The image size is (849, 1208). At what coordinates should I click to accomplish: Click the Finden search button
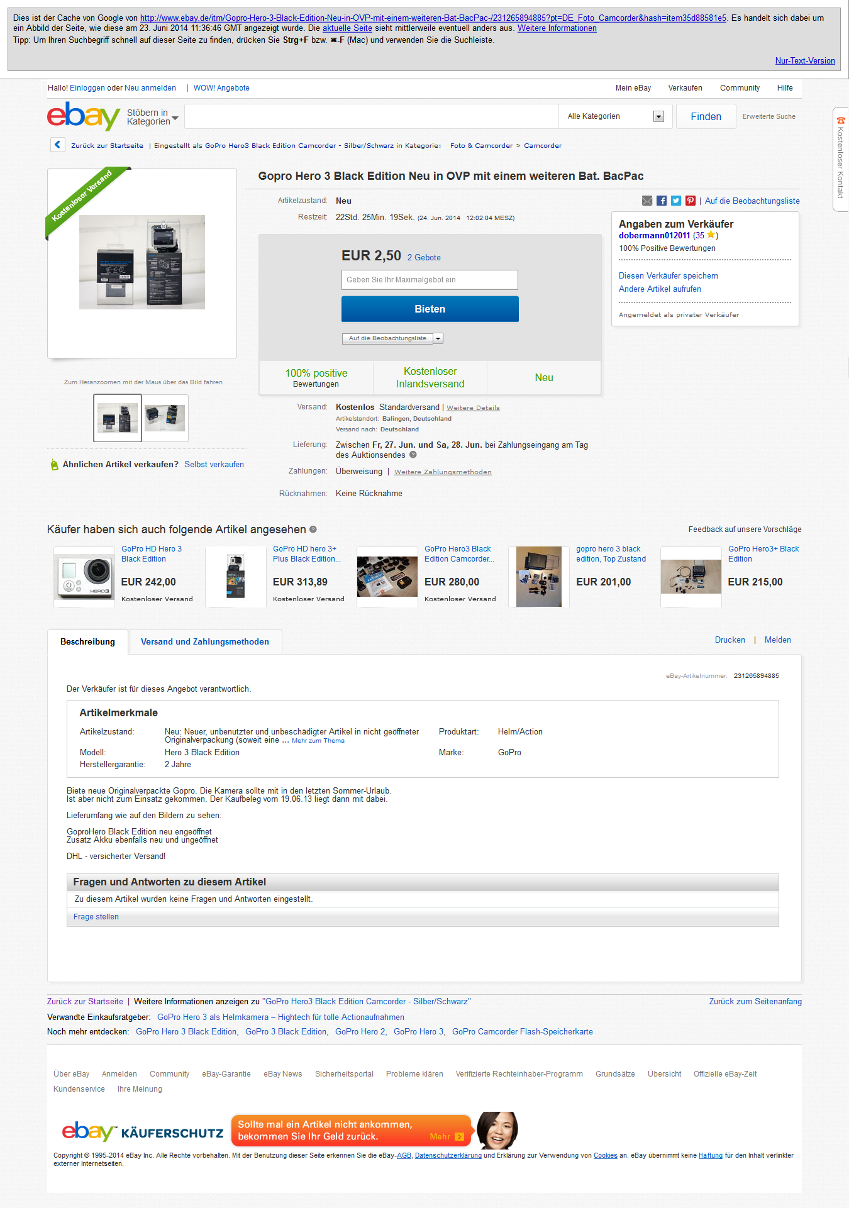706,116
